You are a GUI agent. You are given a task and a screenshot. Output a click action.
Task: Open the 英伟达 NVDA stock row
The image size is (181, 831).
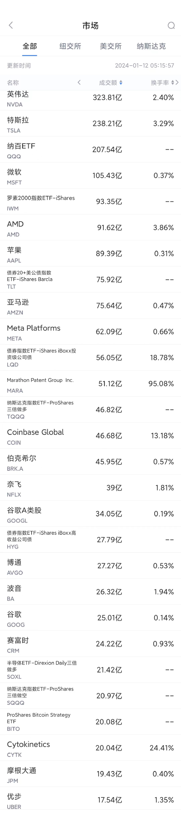tap(90, 99)
